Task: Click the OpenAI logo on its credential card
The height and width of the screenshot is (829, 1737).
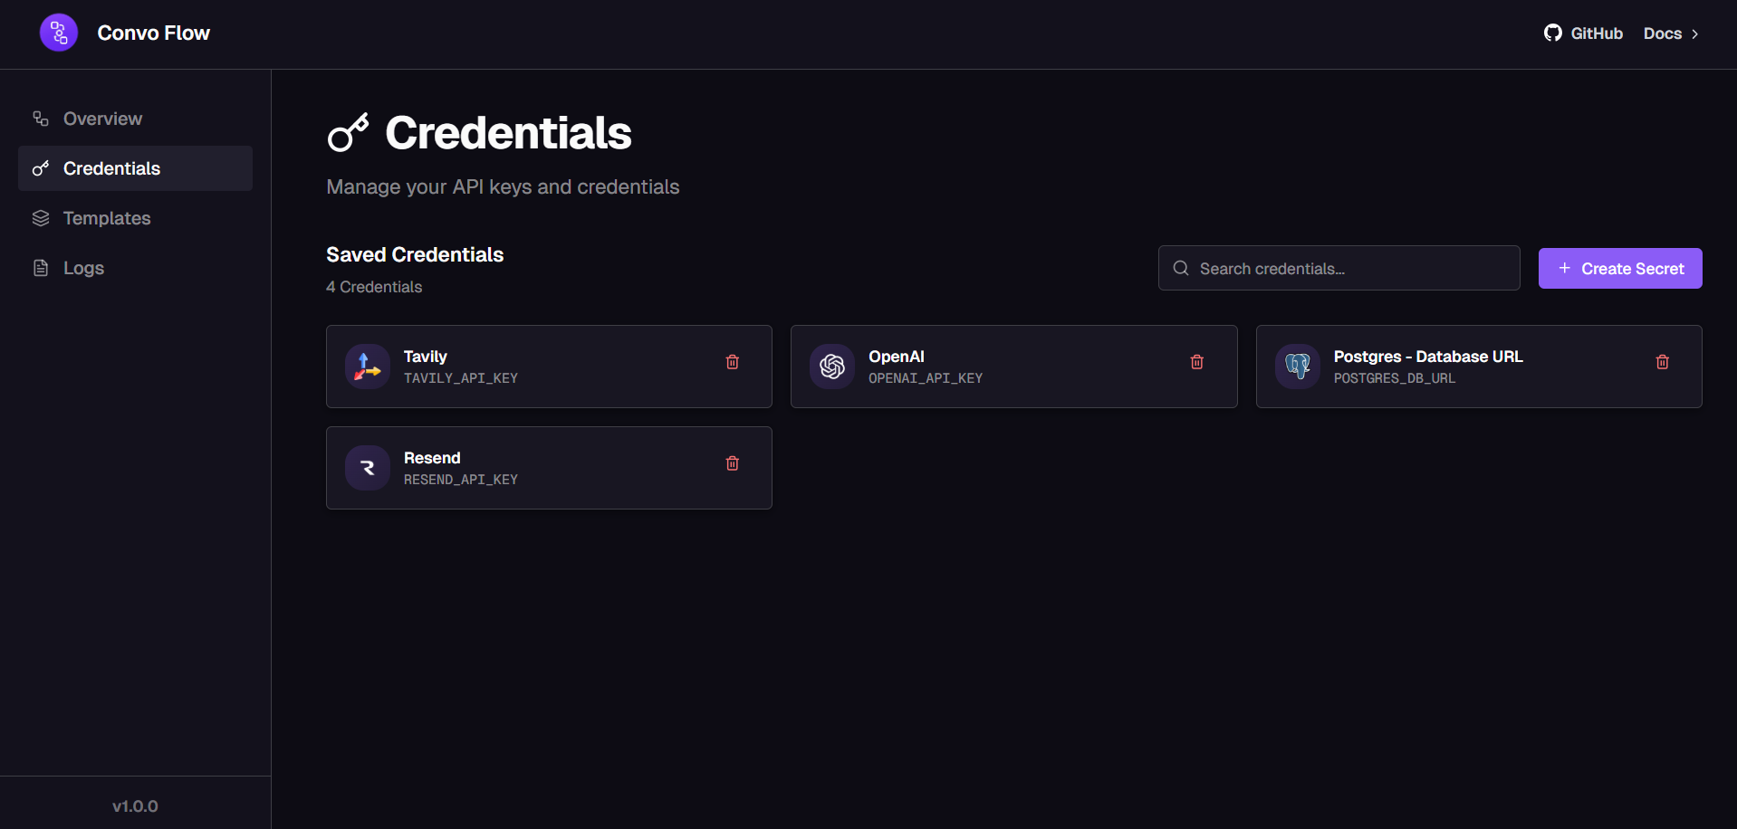Action: tap(831, 367)
